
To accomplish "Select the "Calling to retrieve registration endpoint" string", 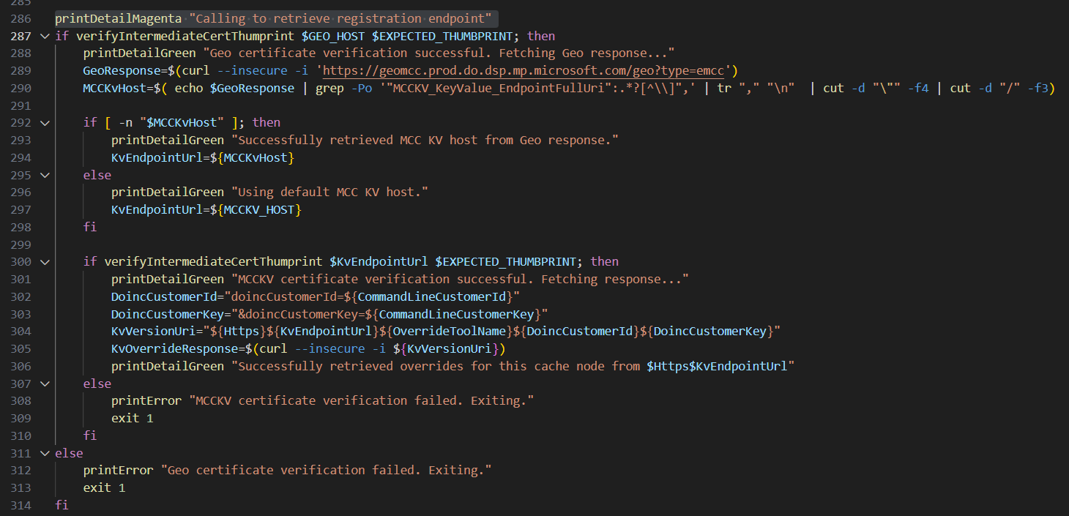I will 340,18.
